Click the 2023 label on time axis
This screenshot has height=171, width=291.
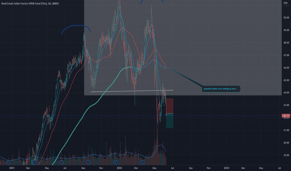[x=226, y=168]
